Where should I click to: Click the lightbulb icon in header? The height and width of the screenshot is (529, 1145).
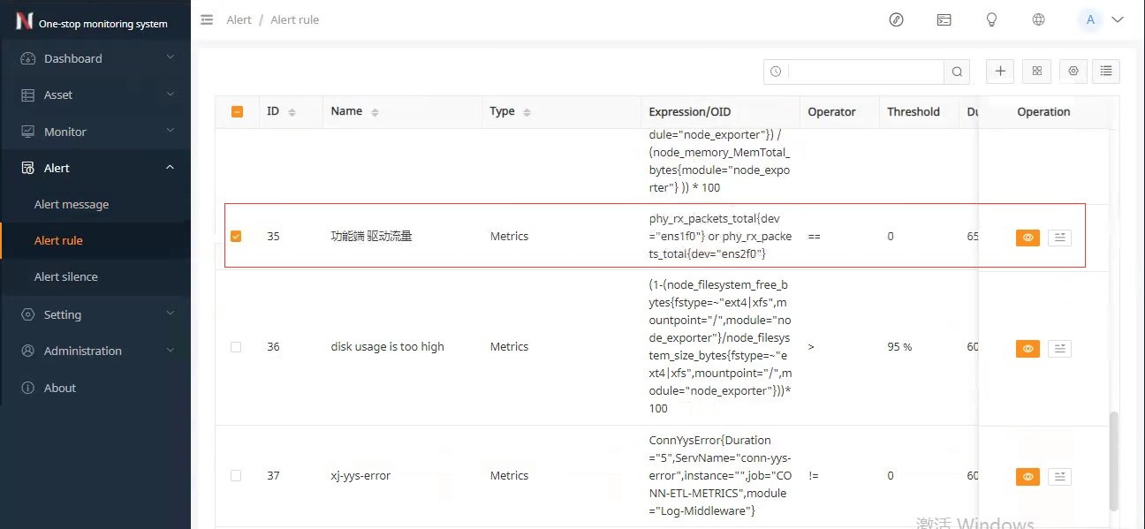[991, 19]
